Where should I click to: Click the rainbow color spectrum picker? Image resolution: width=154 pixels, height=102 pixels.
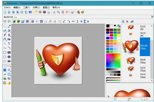click(x=113, y=61)
